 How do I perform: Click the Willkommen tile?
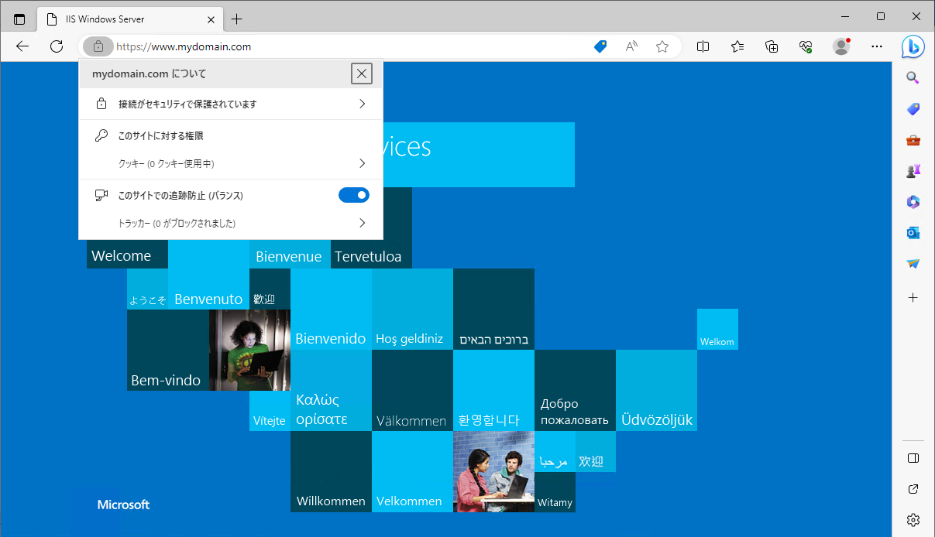click(x=331, y=472)
